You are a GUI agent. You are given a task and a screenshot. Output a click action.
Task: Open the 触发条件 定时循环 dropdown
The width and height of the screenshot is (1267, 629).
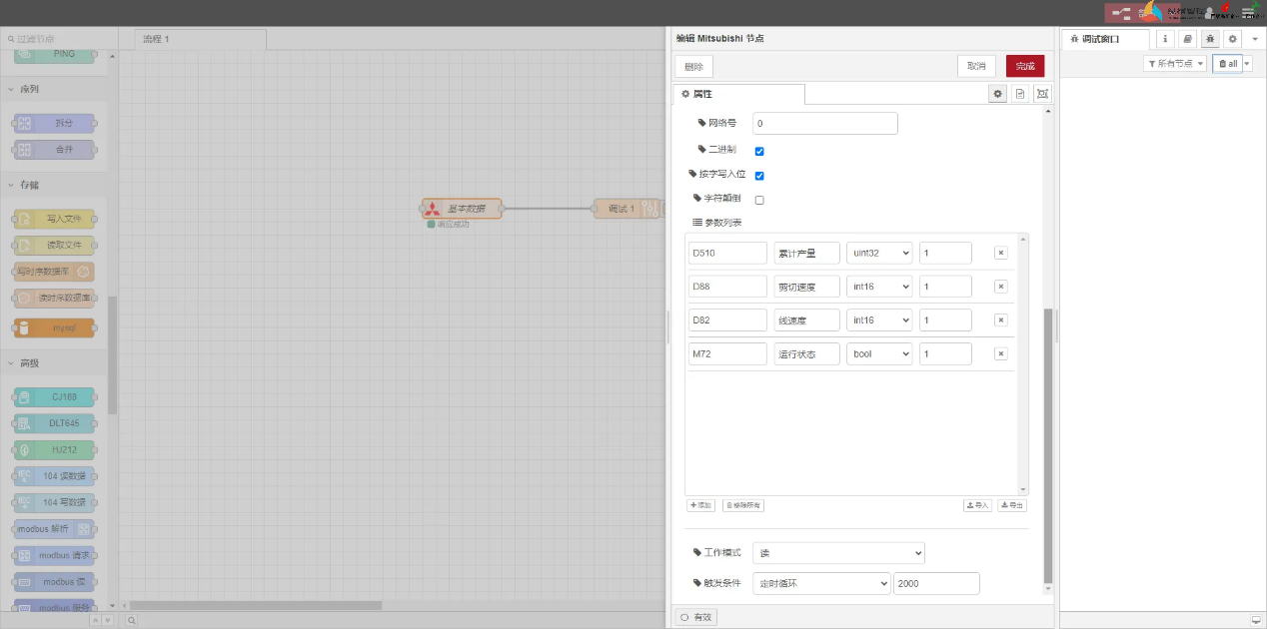[820, 583]
